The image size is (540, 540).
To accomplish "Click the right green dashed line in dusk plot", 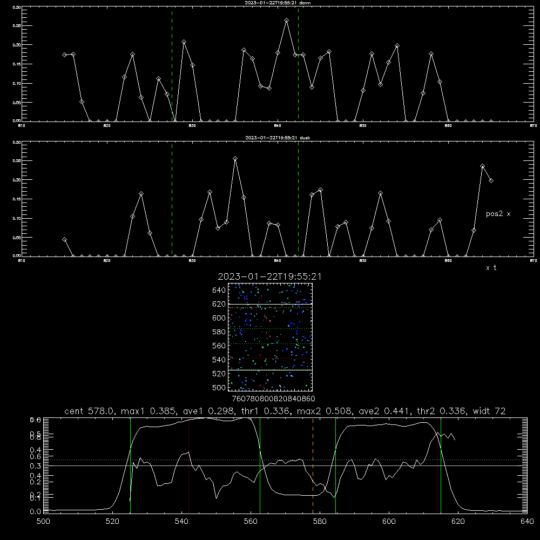I will (298, 199).
